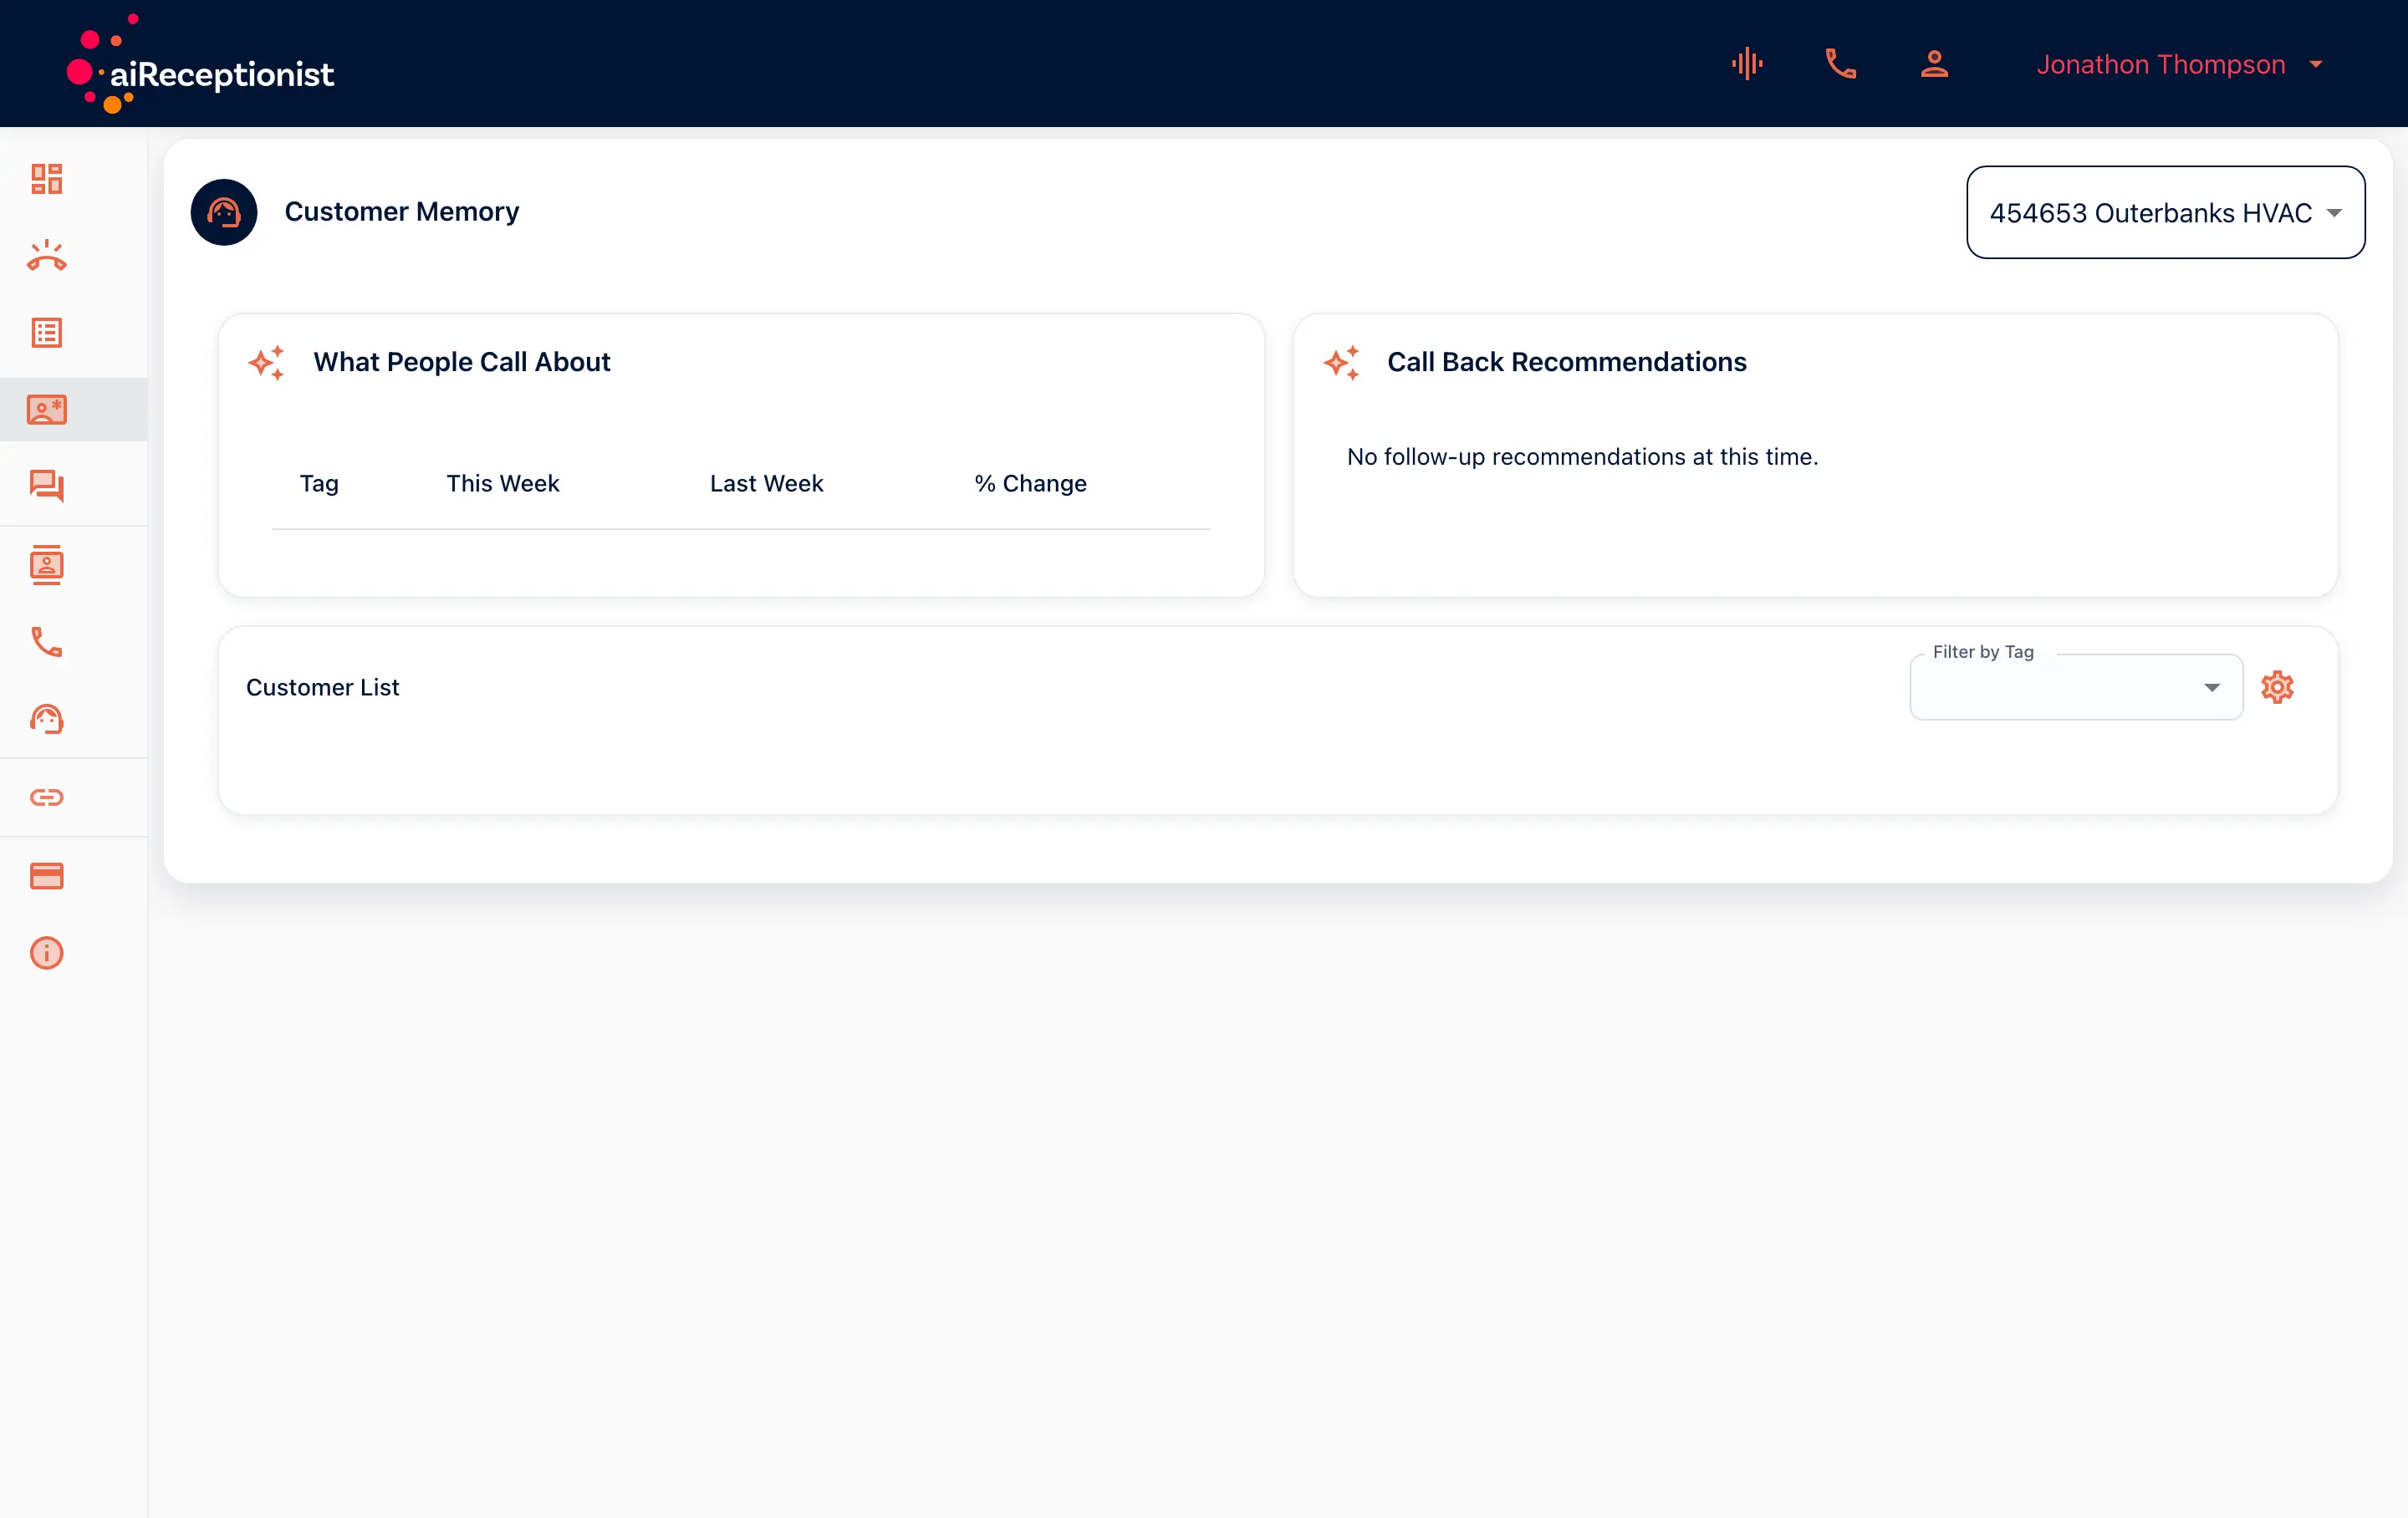Screen dimensions: 2408x1518
Task: Click the aiReceptionist logo
Action: (200, 64)
